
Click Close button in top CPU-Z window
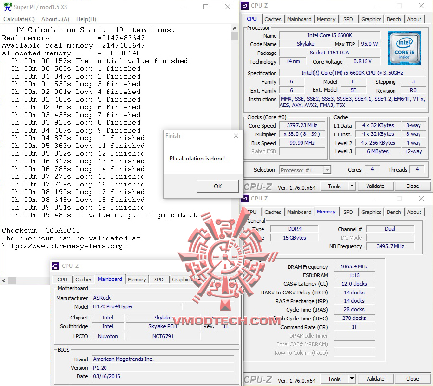point(412,186)
